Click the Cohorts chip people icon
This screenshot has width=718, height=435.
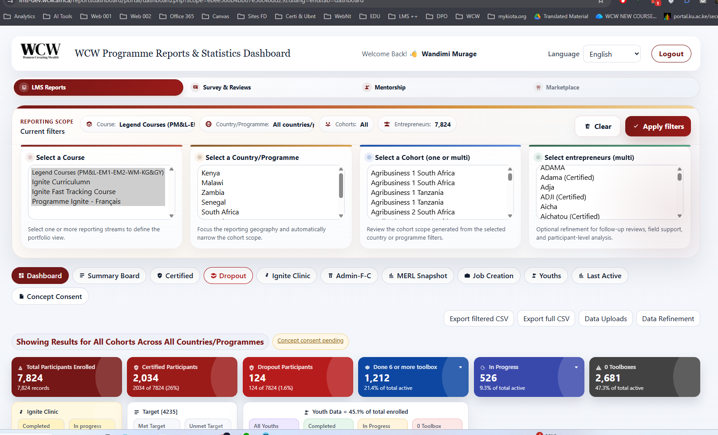point(328,124)
